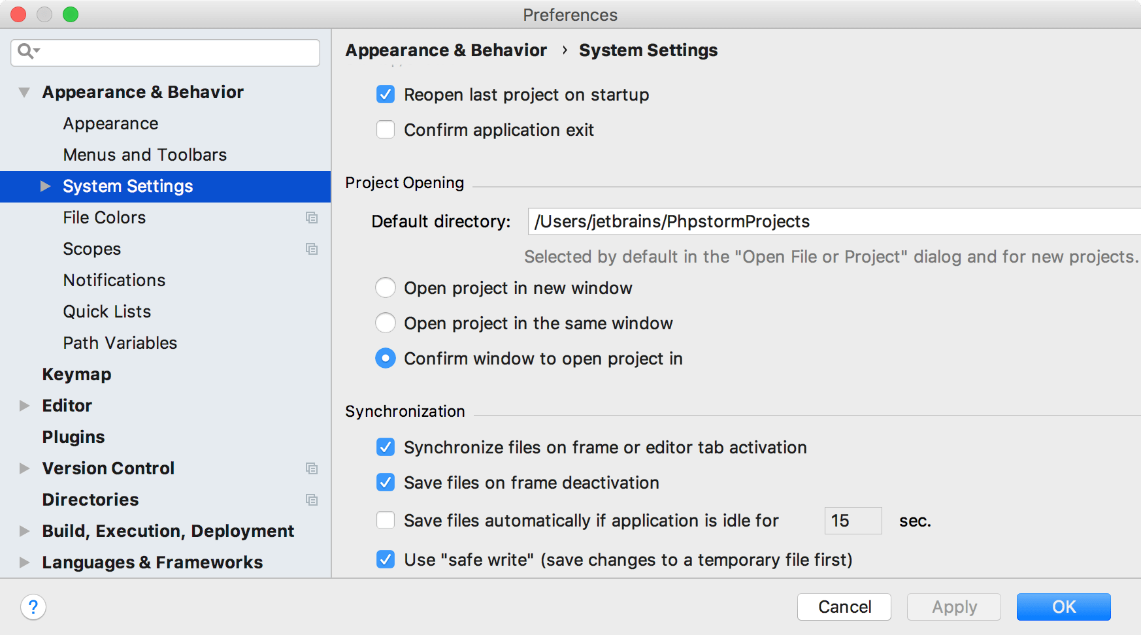Select Open project in new window
This screenshot has height=635, width=1141.
(386, 287)
